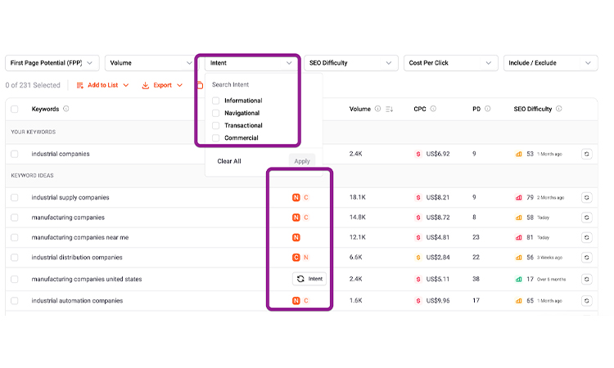
Task: Click the difficulty bar icon beside 17
Action: tap(518, 279)
